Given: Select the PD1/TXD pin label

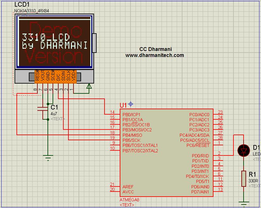Looking at the screenshot, I should point(201,161).
